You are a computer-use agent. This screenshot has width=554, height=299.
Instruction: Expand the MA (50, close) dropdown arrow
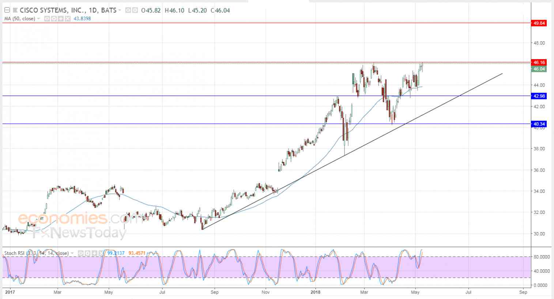click(x=39, y=19)
